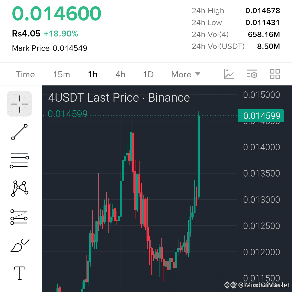Open the chart indicators icon
Screen dimensions: 292x292
click(x=229, y=74)
